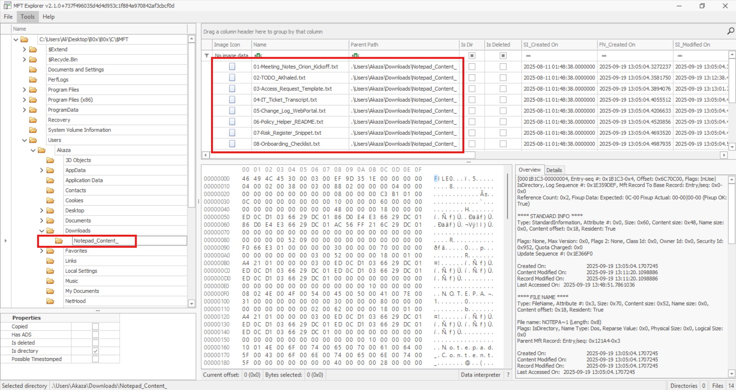Click the 3D Objects folder icon

click(50, 160)
